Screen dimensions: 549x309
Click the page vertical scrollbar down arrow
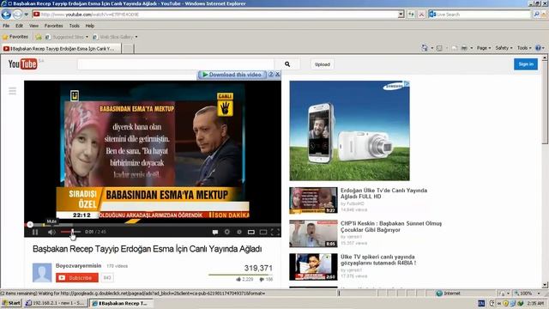(x=545, y=285)
